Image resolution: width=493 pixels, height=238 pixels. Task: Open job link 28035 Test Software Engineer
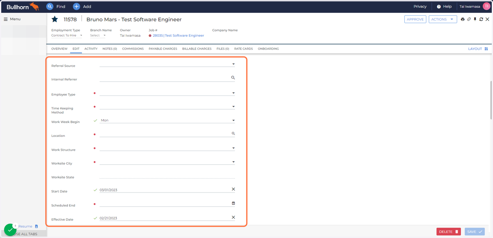click(x=178, y=36)
